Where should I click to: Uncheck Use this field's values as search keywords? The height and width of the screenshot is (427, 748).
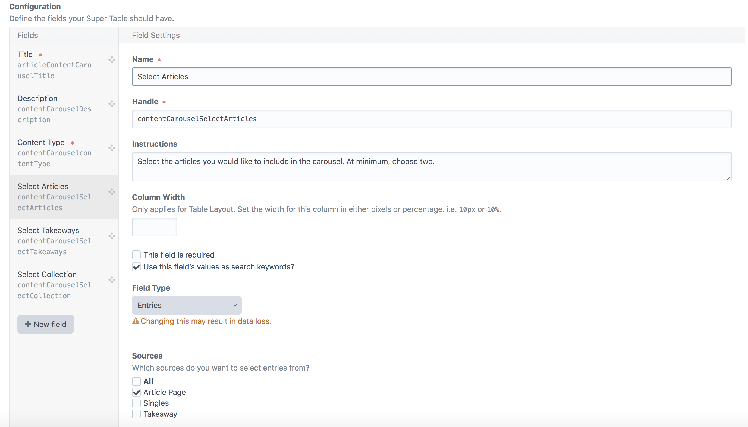pos(136,267)
